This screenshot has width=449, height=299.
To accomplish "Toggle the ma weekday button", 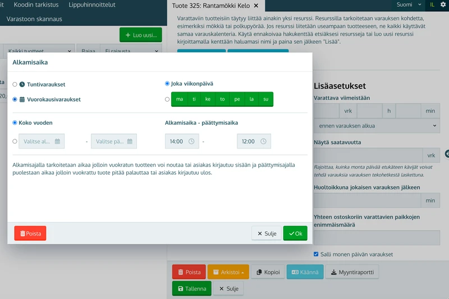I will click(x=180, y=99).
